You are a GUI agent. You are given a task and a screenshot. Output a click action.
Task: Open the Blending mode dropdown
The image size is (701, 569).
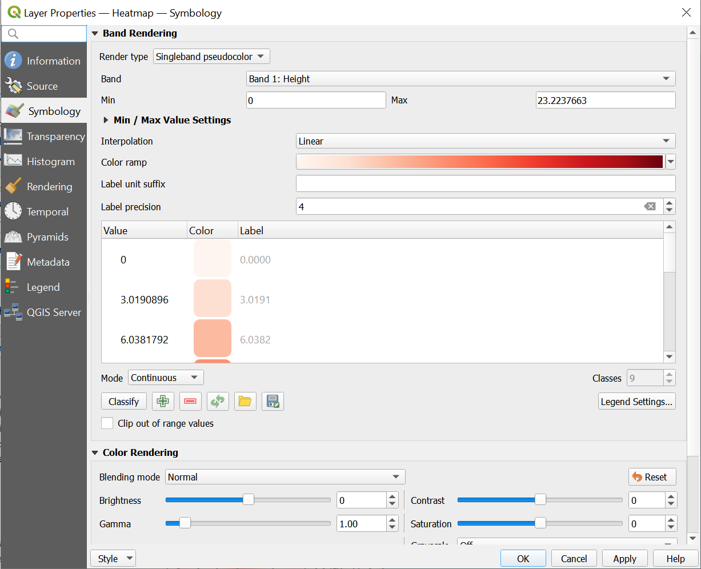click(285, 477)
